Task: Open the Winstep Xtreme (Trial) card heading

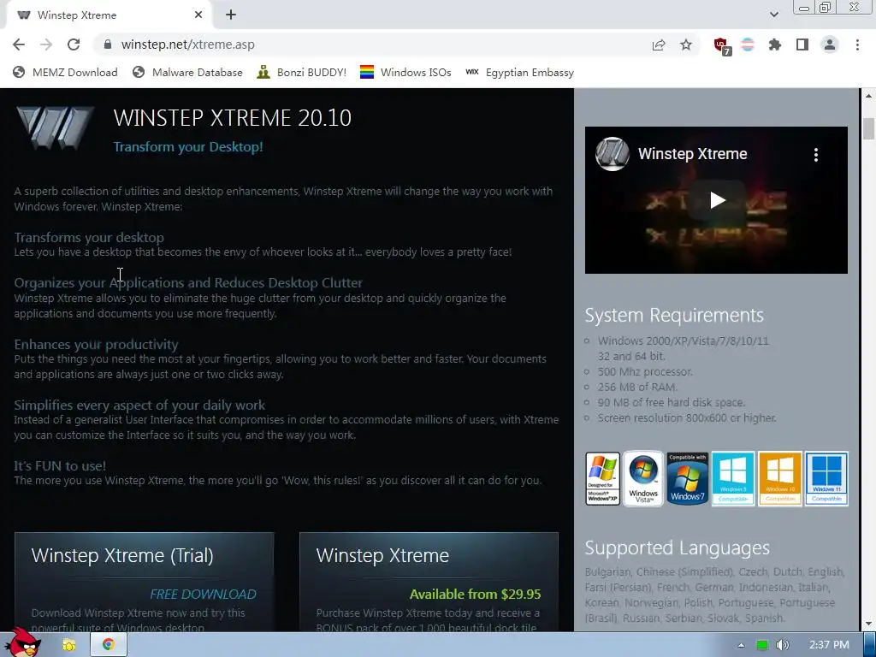Action: [122, 556]
